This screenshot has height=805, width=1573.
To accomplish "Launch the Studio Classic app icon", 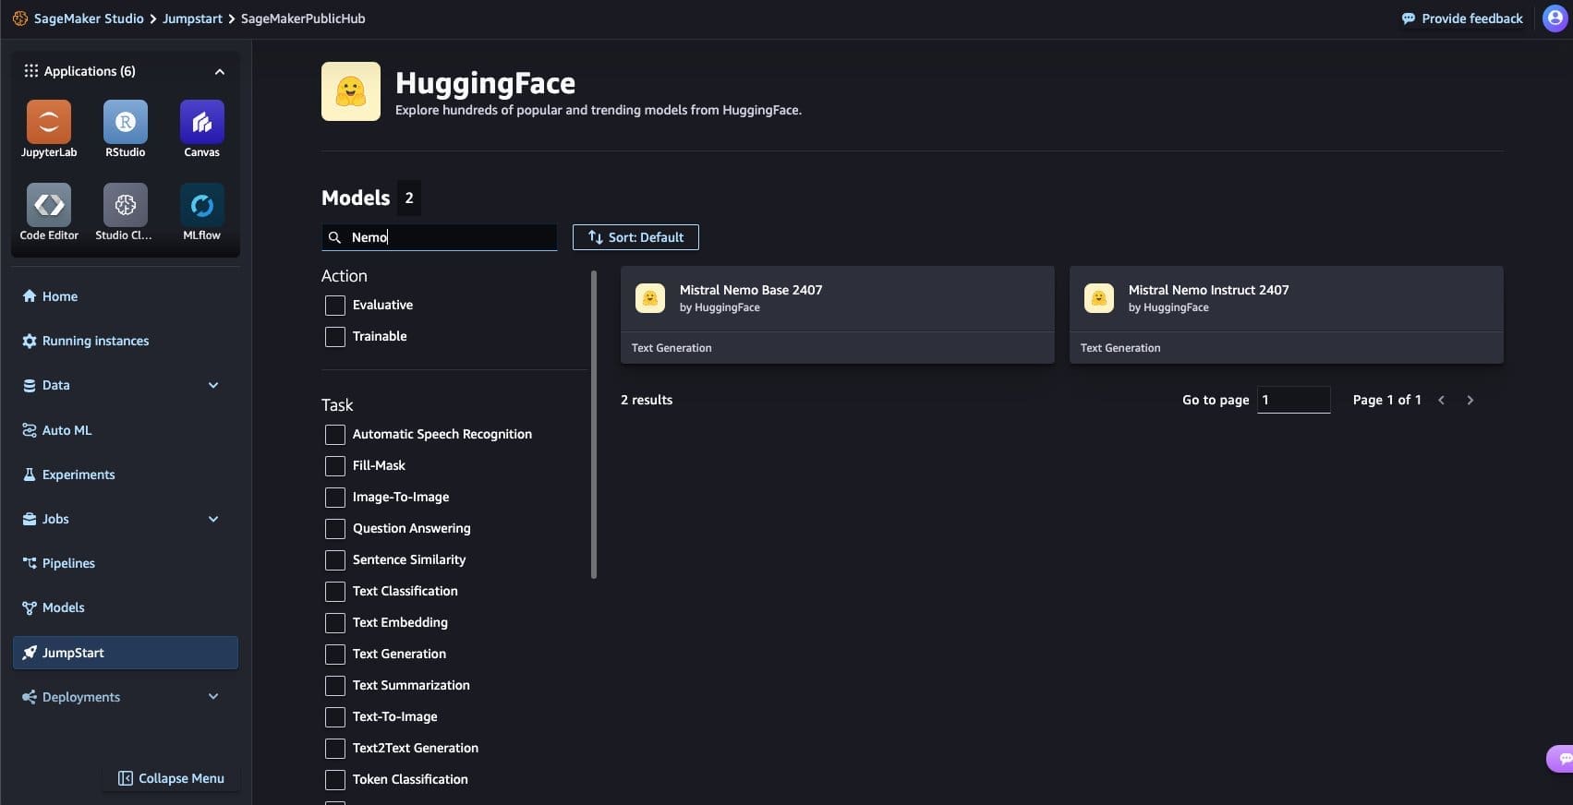I will (x=126, y=206).
